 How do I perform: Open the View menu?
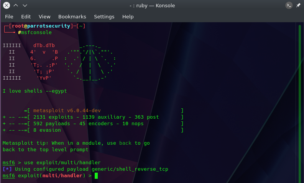coord(44,17)
